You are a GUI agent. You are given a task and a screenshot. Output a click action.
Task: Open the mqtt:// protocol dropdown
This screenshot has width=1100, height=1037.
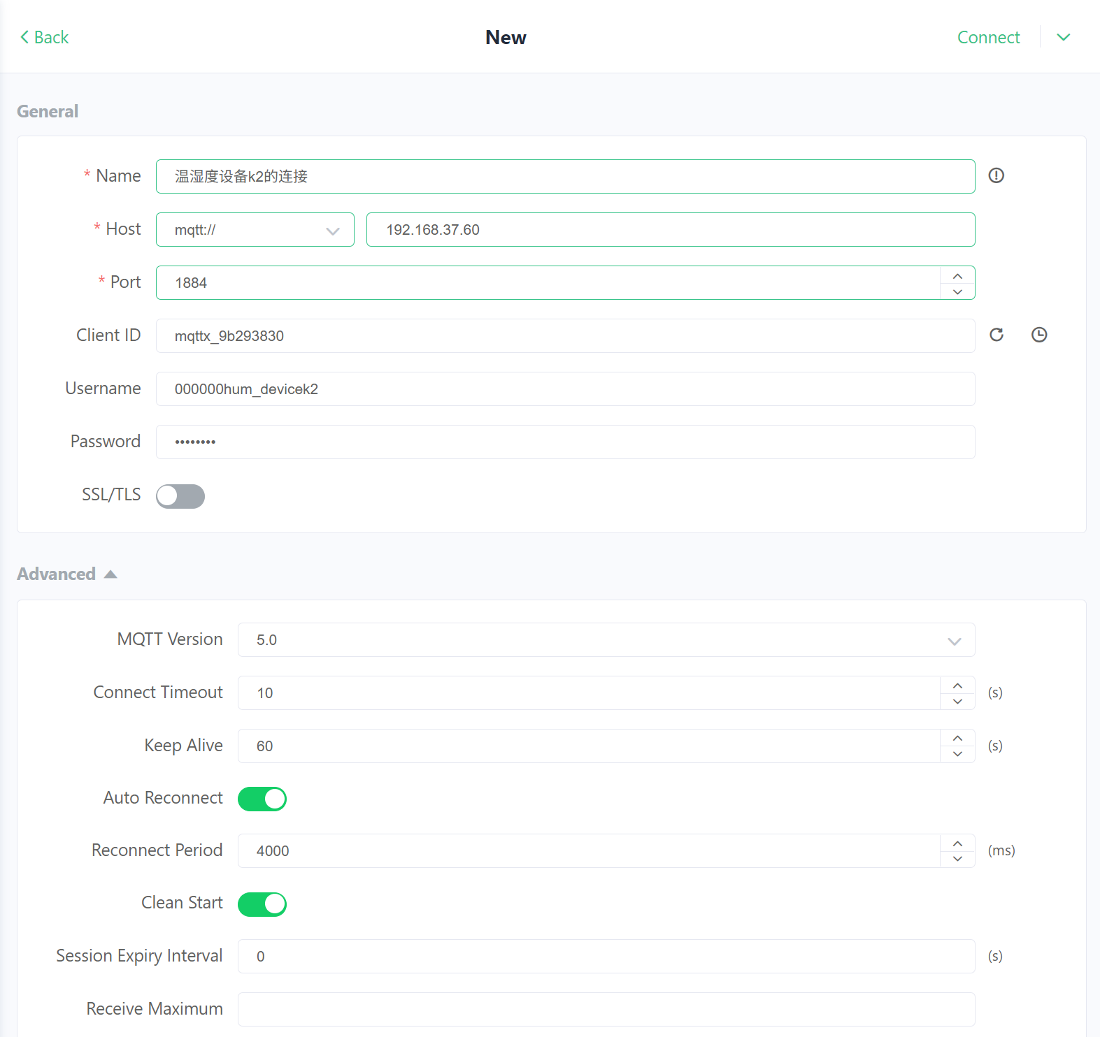[255, 230]
